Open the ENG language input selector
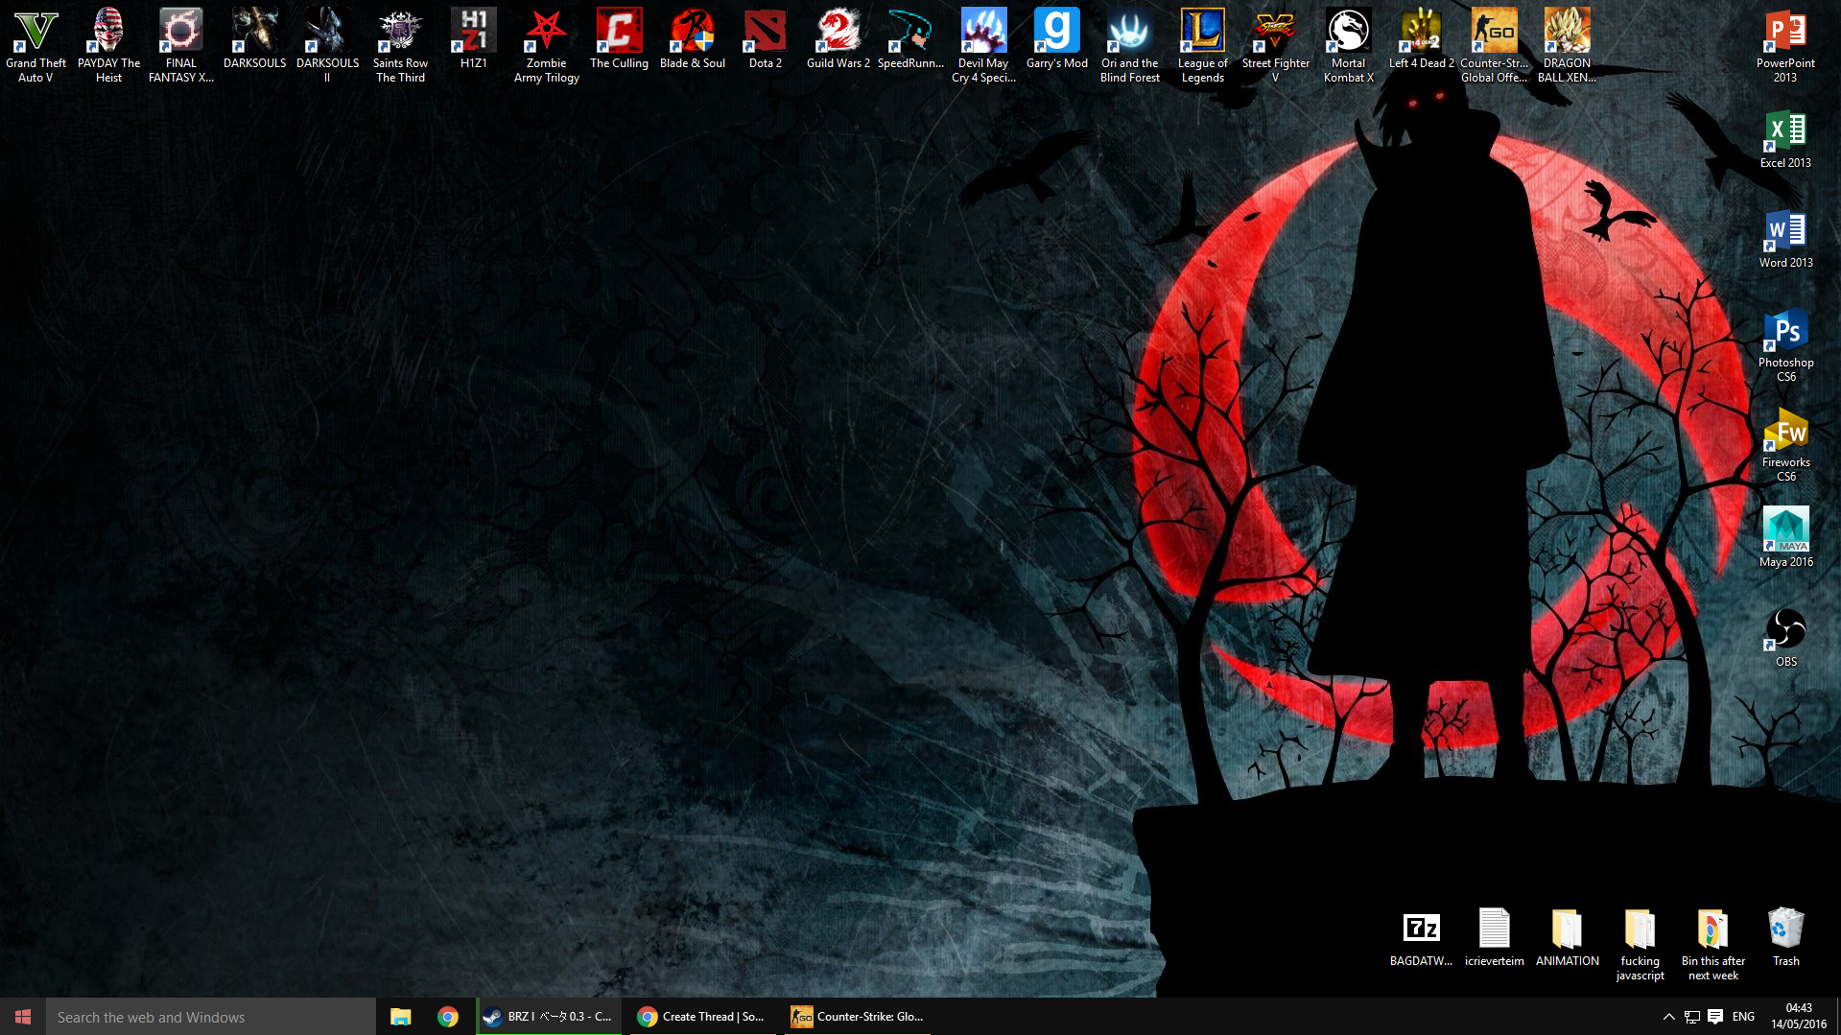The height and width of the screenshot is (1035, 1841). [1743, 1017]
